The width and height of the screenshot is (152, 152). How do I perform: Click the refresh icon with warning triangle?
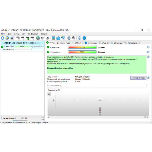[x=7, y=38]
